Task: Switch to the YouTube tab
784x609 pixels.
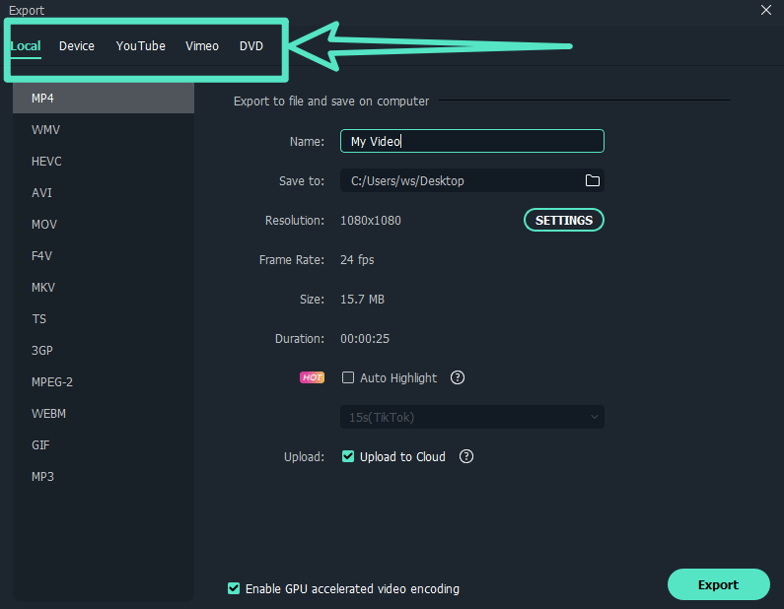Action: 141,45
